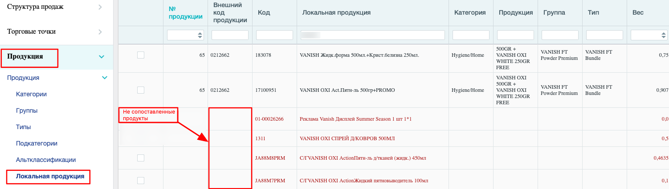Expand the Структура продаж menu chevron
This screenshot has width=669, height=189.
coord(100,7)
